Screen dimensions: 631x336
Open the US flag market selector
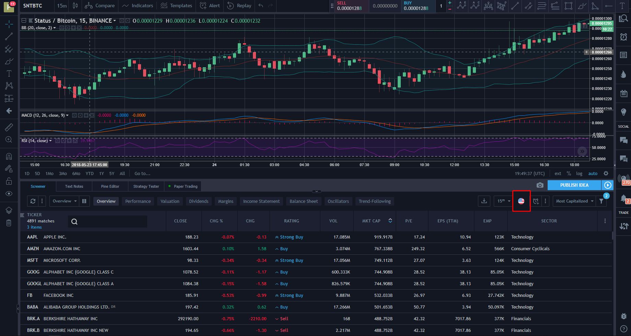(521, 201)
